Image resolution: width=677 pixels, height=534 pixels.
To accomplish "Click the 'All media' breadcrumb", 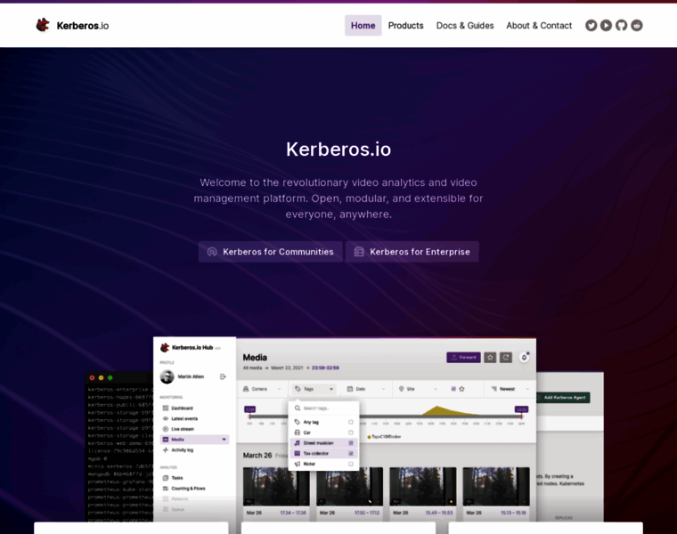I will [x=253, y=368].
